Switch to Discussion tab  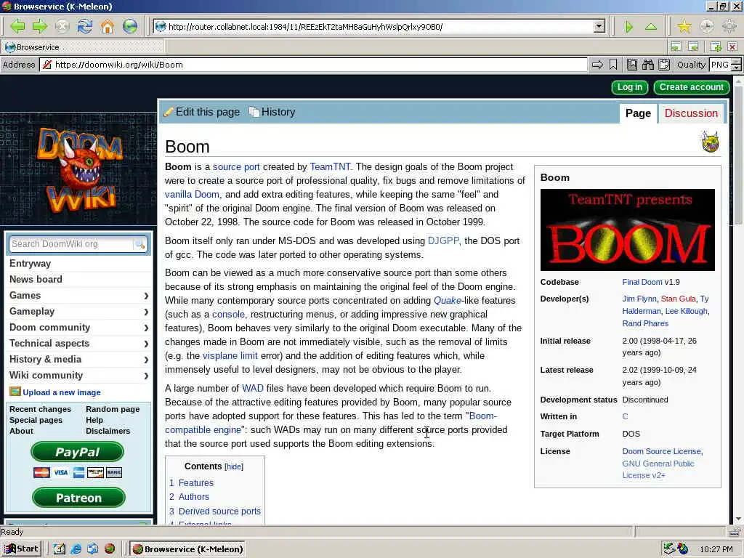point(691,113)
